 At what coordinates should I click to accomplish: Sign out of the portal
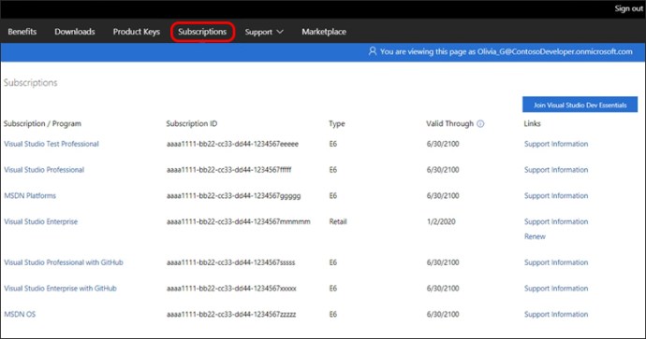click(x=629, y=8)
